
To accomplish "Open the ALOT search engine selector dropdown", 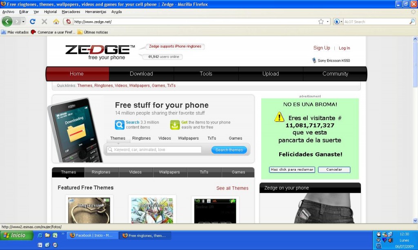I will 338,22.
